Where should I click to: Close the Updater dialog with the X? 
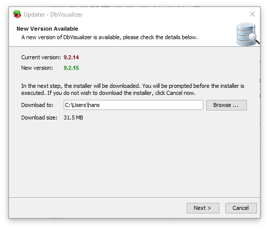[252, 14]
